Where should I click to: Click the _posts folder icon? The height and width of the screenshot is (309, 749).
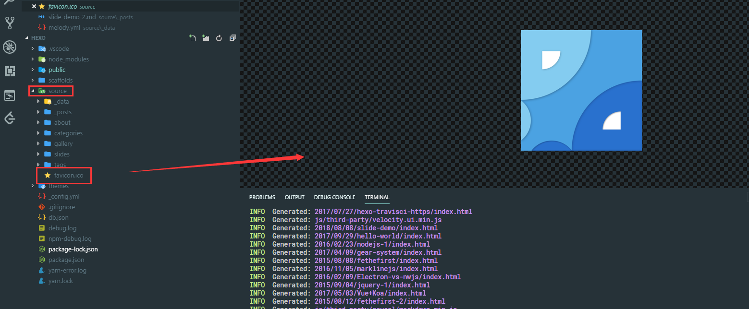coord(48,112)
